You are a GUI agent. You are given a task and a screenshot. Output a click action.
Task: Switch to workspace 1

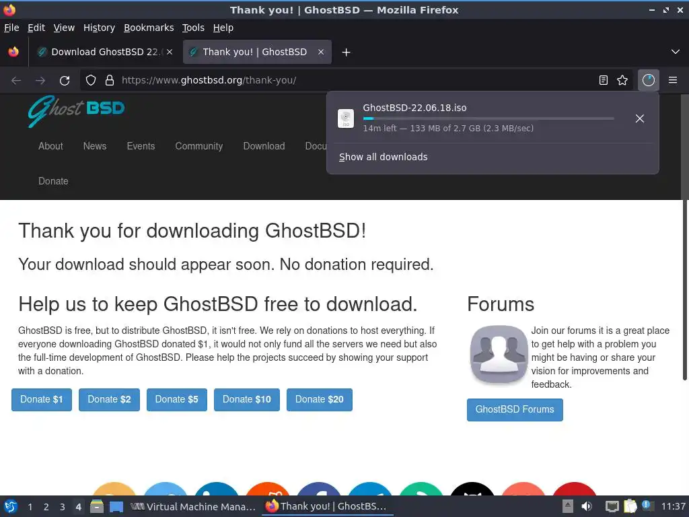pyautogui.click(x=30, y=507)
